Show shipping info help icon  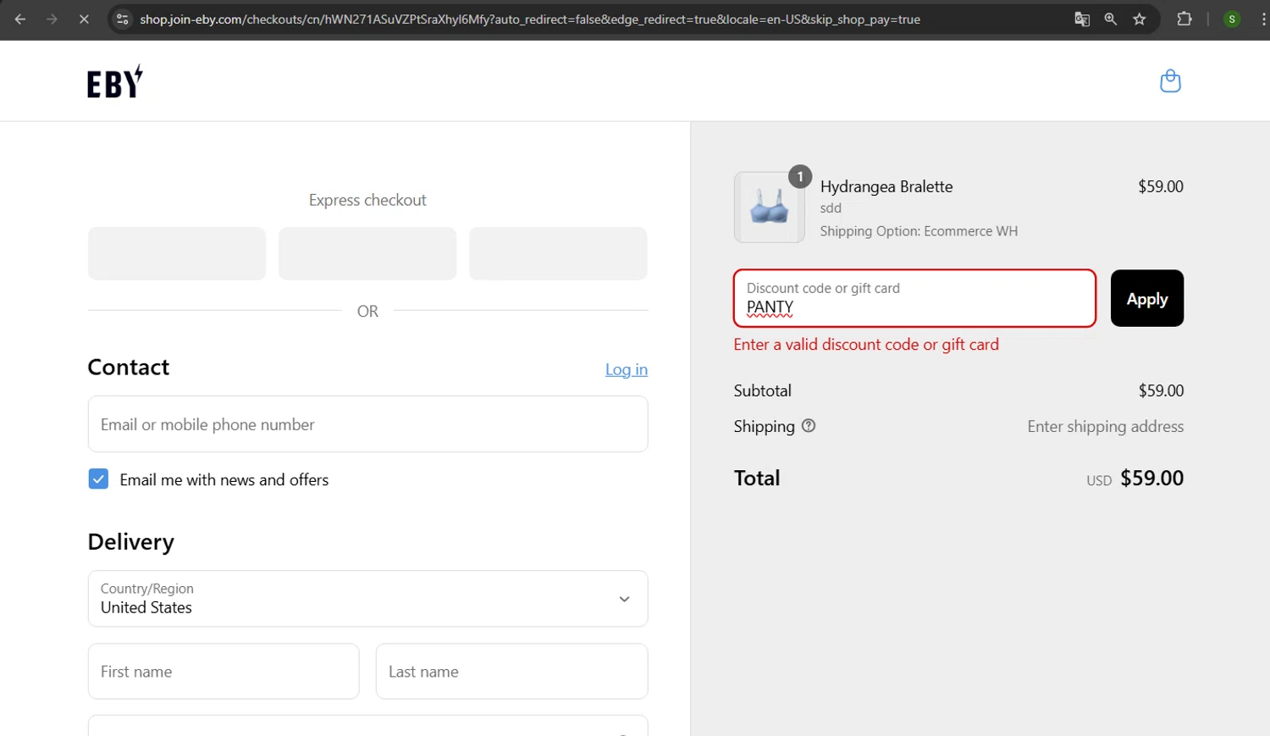[x=809, y=426]
